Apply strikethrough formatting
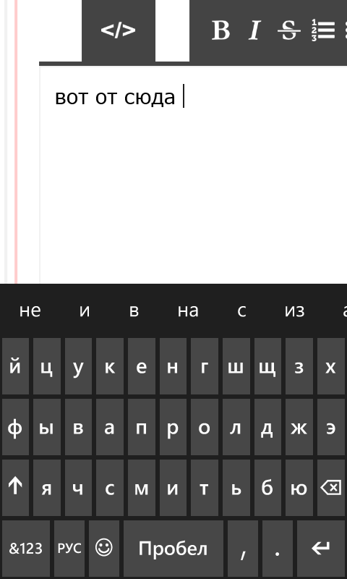 (288, 30)
